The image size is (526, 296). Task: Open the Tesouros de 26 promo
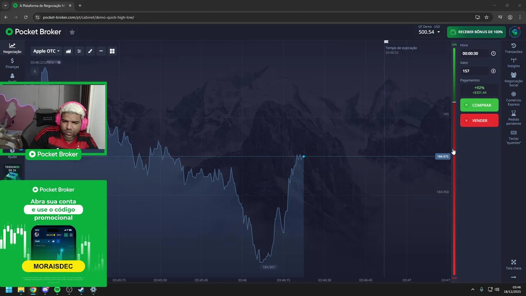point(12,172)
